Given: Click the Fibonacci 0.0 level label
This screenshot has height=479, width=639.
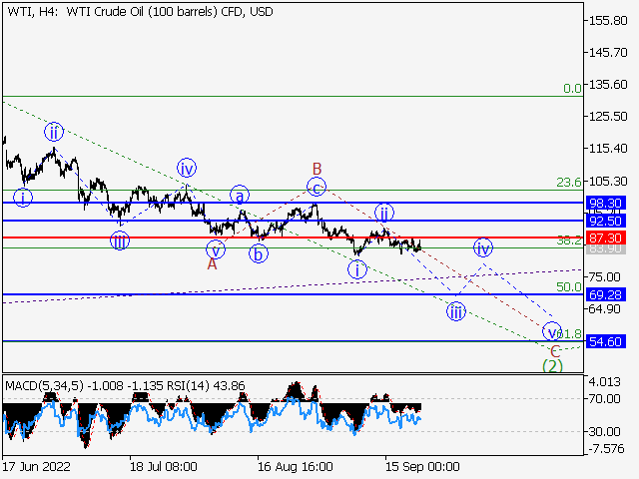Looking at the screenshot, I should pyautogui.click(x=572, y=89).
